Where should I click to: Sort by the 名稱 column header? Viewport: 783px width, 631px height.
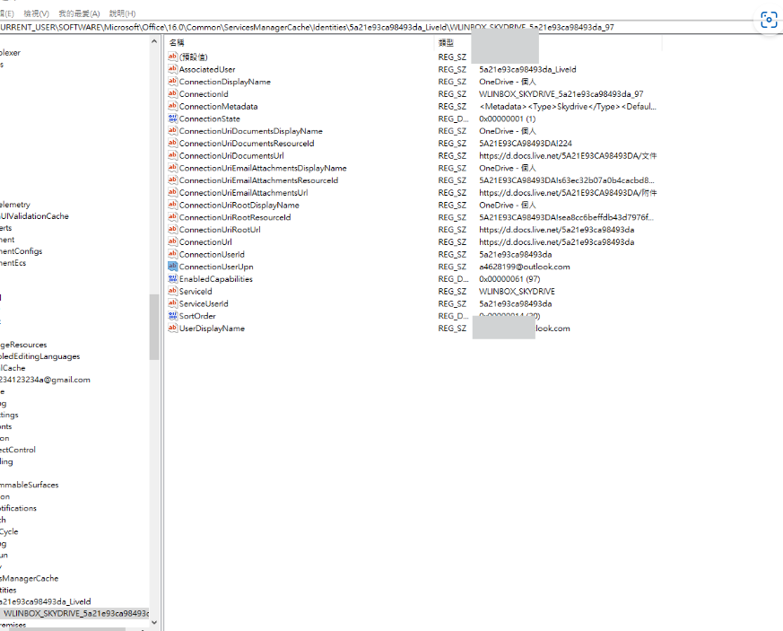click(x=177, y=42)
